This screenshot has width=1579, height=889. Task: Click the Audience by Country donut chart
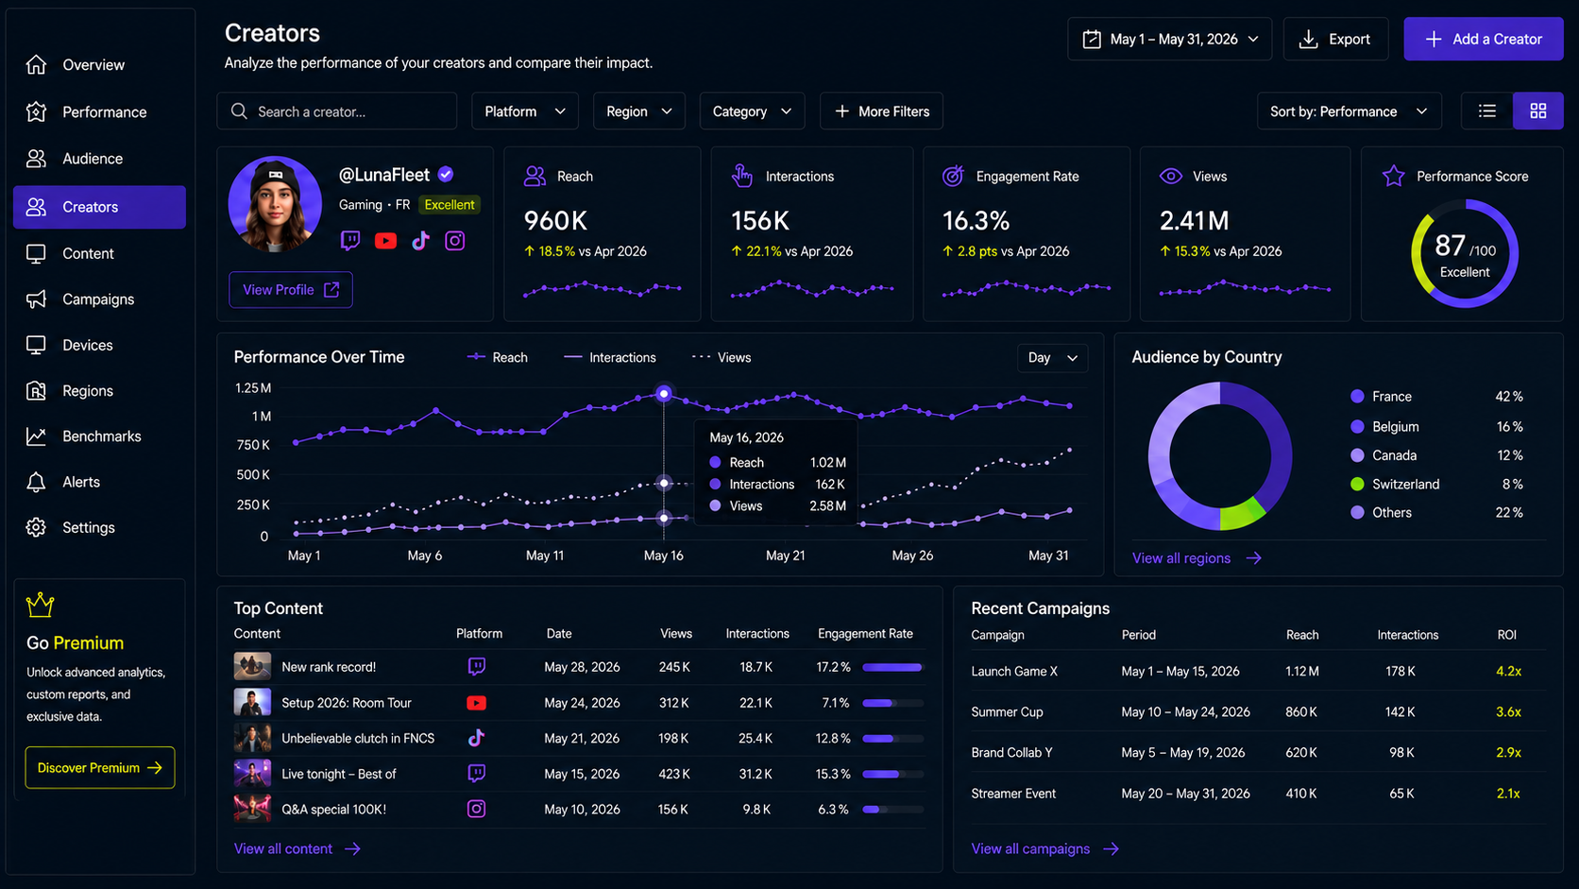point(1220,456)
